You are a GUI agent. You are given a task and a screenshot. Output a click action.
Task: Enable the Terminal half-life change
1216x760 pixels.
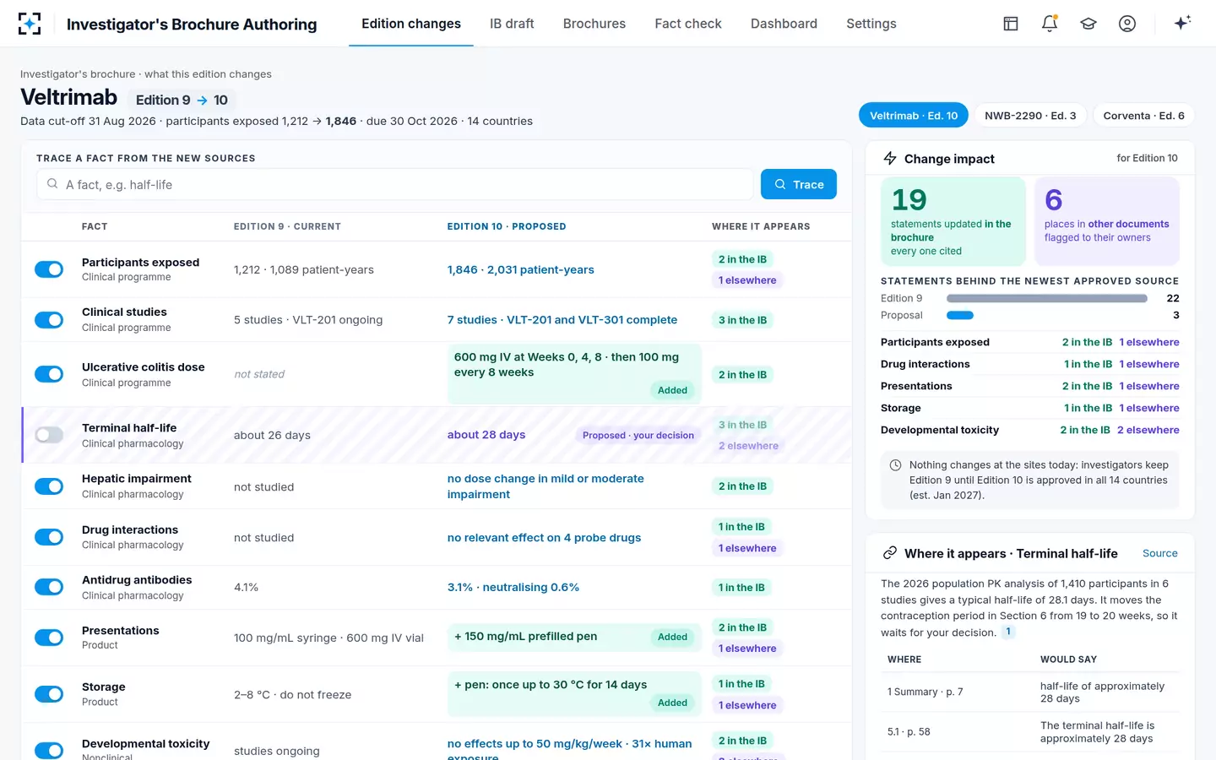49,435
